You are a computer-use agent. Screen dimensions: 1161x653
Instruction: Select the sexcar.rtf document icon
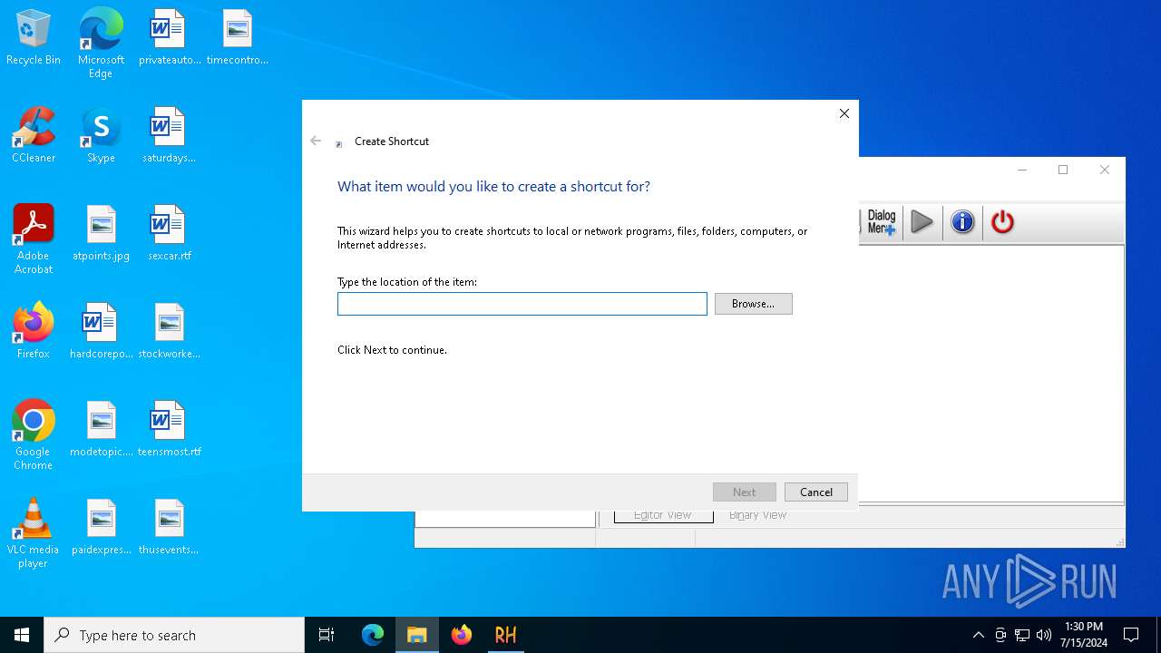coord(169,233)
